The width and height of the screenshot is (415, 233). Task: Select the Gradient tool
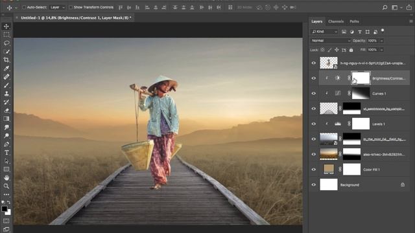(6, 119)
